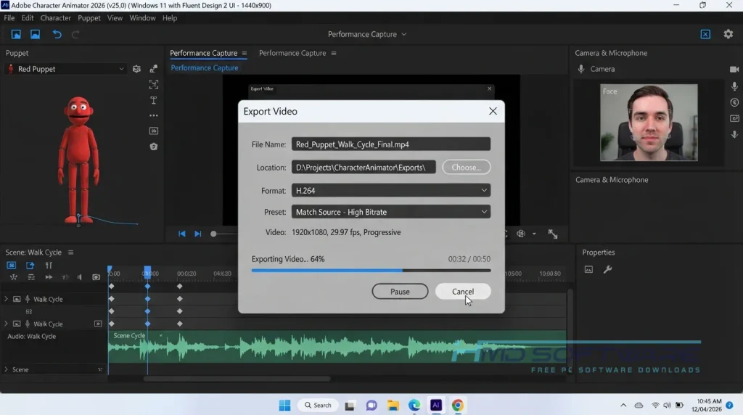Click the Windows Start button

284,405
